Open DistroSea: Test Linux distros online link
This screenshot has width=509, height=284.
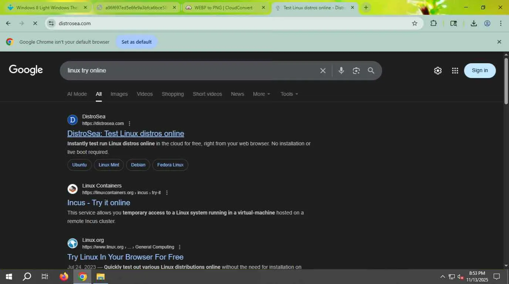point(126,133)
